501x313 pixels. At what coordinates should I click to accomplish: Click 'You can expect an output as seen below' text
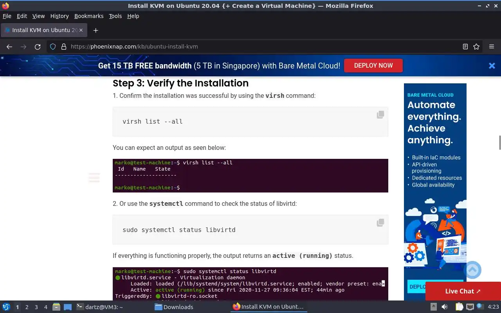169,148
